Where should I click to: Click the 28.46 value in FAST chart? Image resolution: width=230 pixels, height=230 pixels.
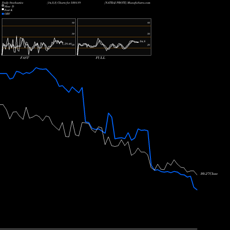pos(68,44)
